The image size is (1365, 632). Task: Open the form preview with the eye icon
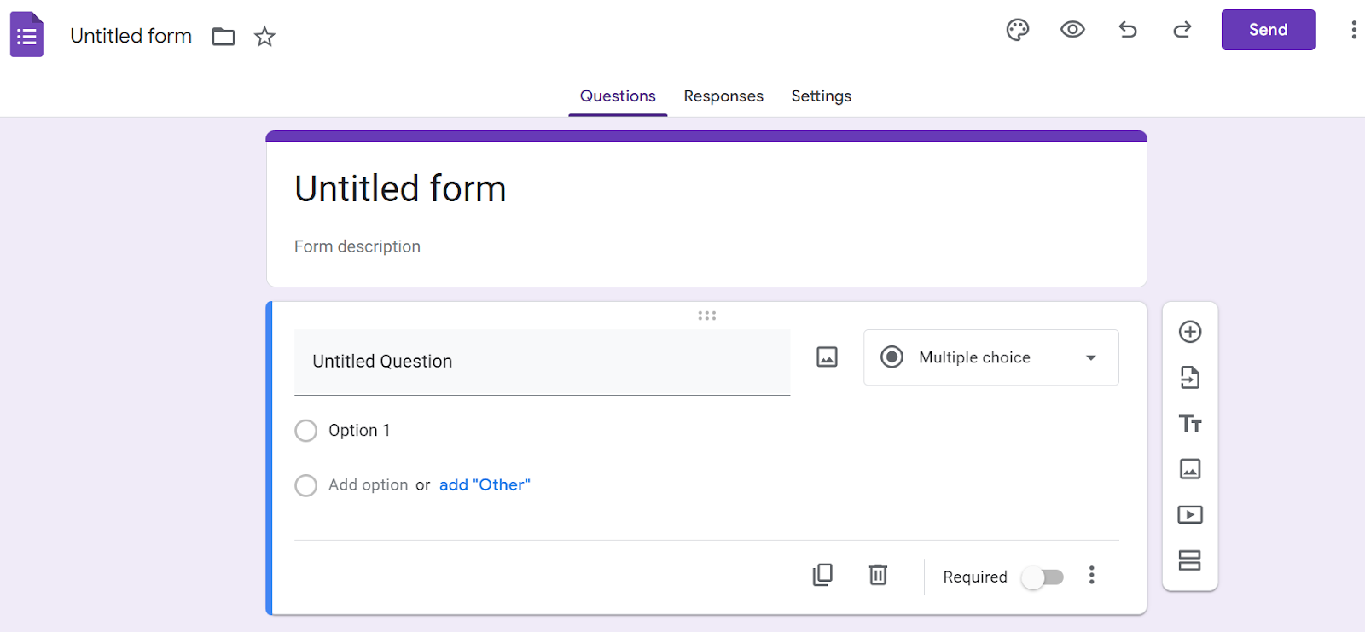[1072, 29]
